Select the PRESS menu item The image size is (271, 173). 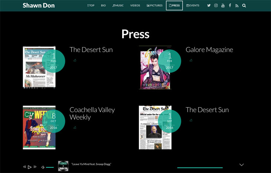point(174,6)
